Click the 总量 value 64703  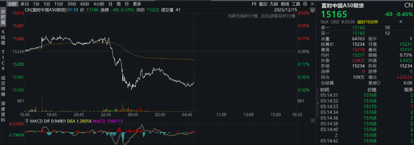pos(358,39)
